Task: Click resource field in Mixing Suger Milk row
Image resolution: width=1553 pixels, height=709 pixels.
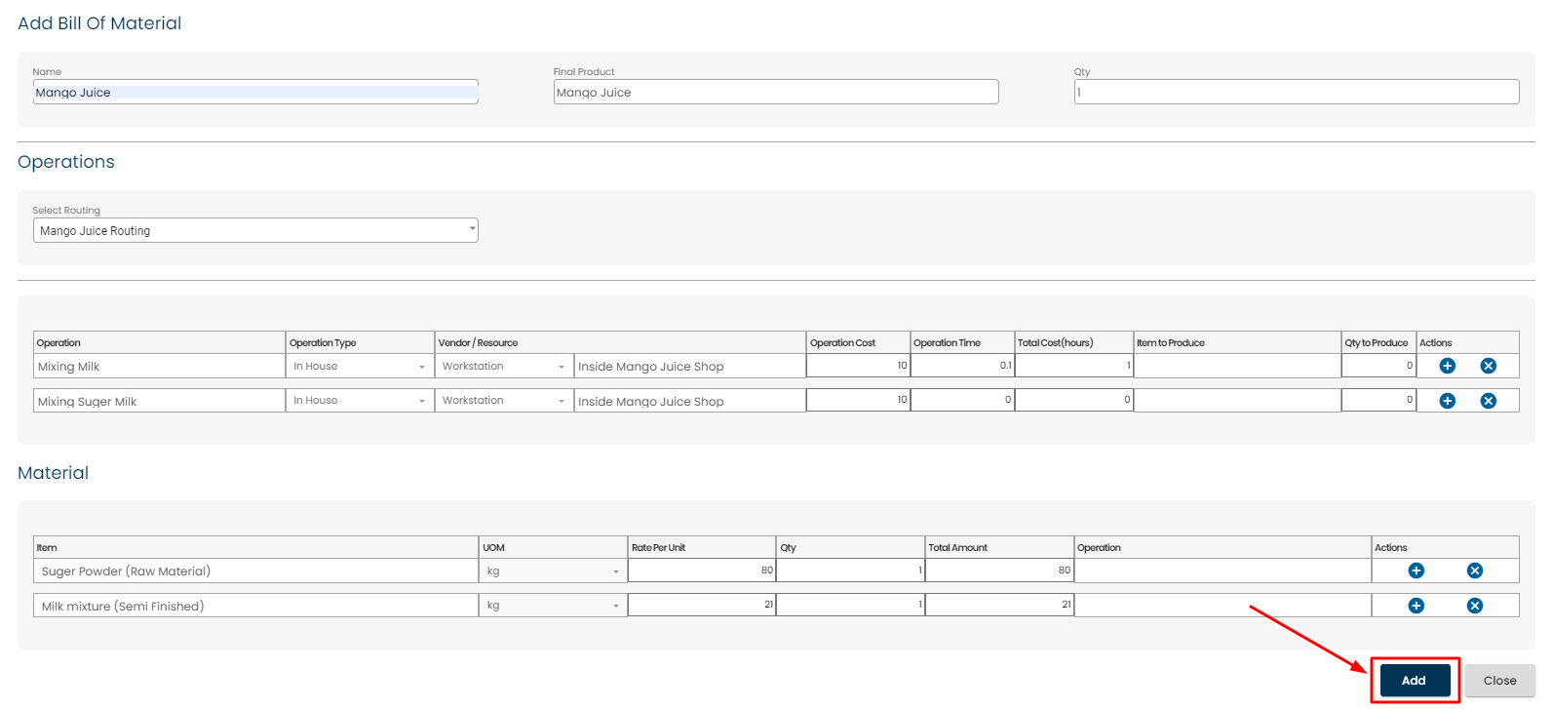Action: tap(689, 401)
